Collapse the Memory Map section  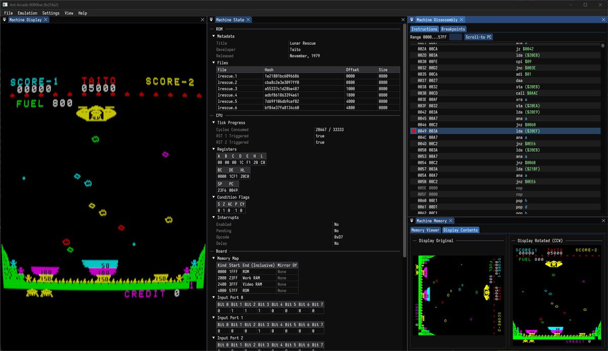click(213, 258)
